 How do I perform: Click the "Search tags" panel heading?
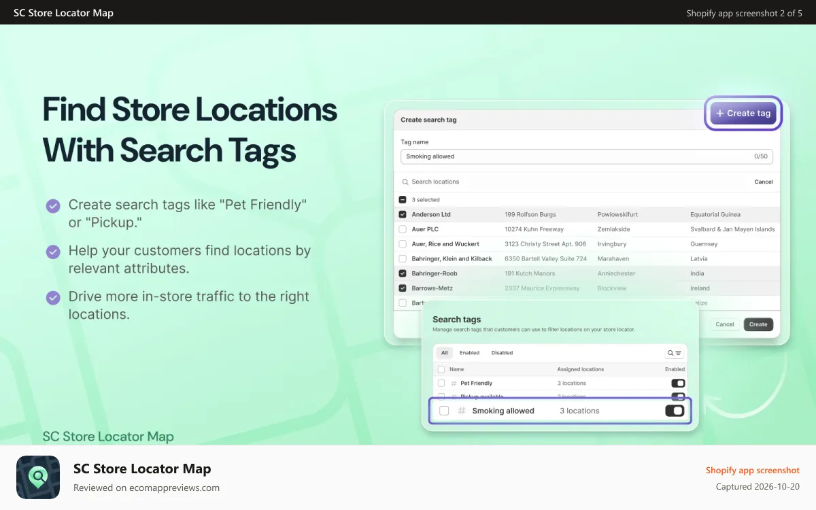[x=456, y=320]
